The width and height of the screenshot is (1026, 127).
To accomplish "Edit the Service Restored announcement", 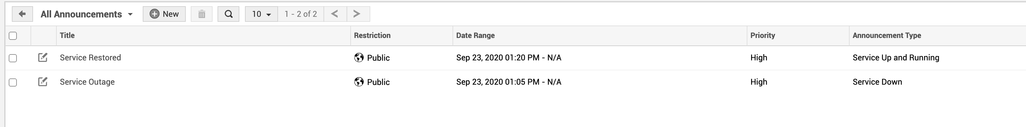I will pos(43,58).
